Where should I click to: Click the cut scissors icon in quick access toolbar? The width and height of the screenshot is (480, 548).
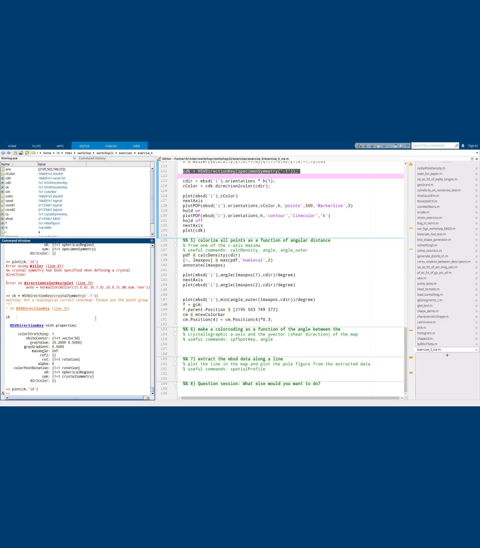pyautogui.click(x=365, y=146)
